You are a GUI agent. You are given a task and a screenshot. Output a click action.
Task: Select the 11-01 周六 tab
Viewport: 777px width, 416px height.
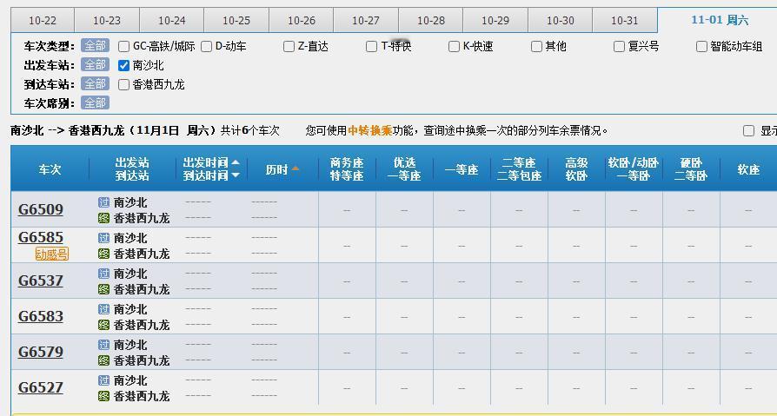click(x=720, y=20)
